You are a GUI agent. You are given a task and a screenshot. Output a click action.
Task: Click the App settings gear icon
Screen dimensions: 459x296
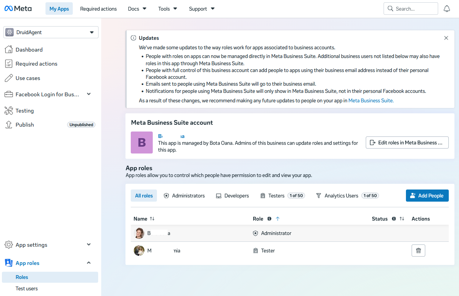click(8, 245)
